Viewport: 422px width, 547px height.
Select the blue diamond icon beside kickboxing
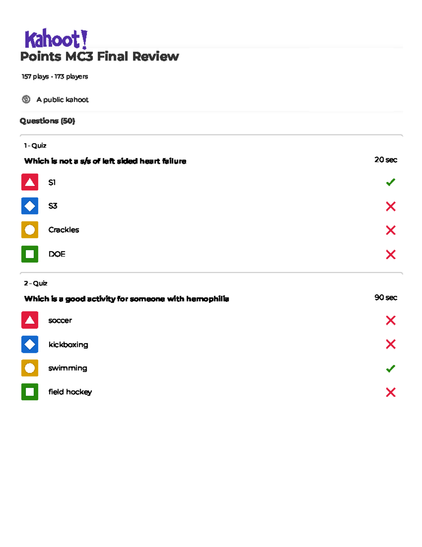click(x=30, y=344)
